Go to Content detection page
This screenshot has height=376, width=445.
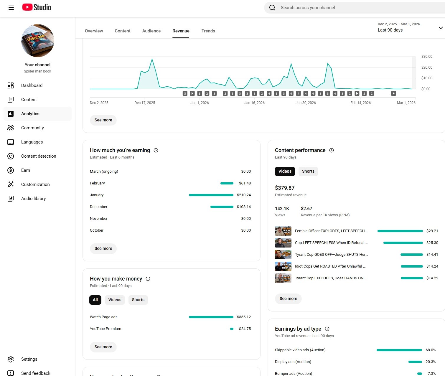click(38, 156)
